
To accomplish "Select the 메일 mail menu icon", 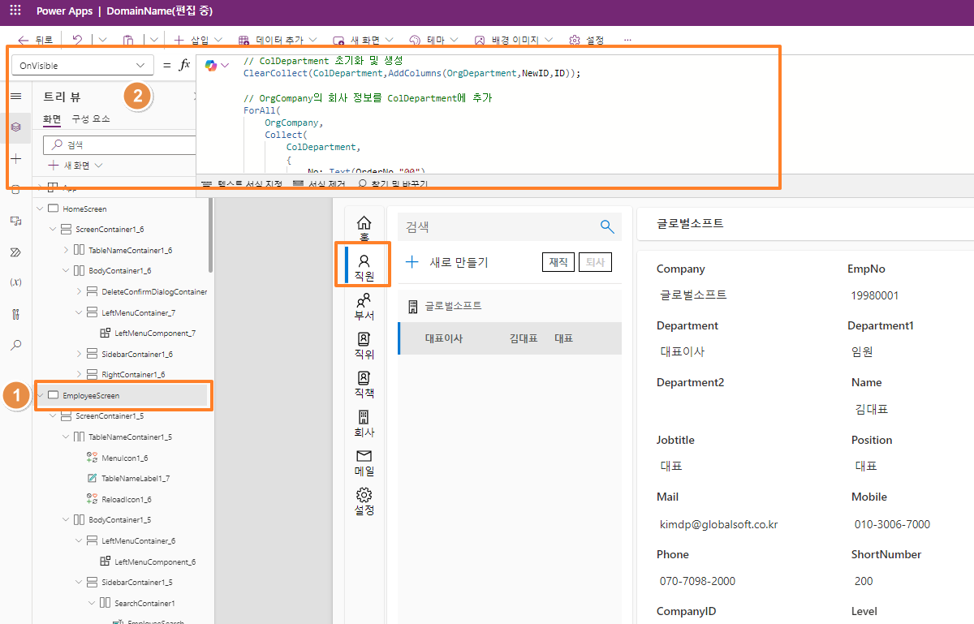I will (x=364, y=462).
